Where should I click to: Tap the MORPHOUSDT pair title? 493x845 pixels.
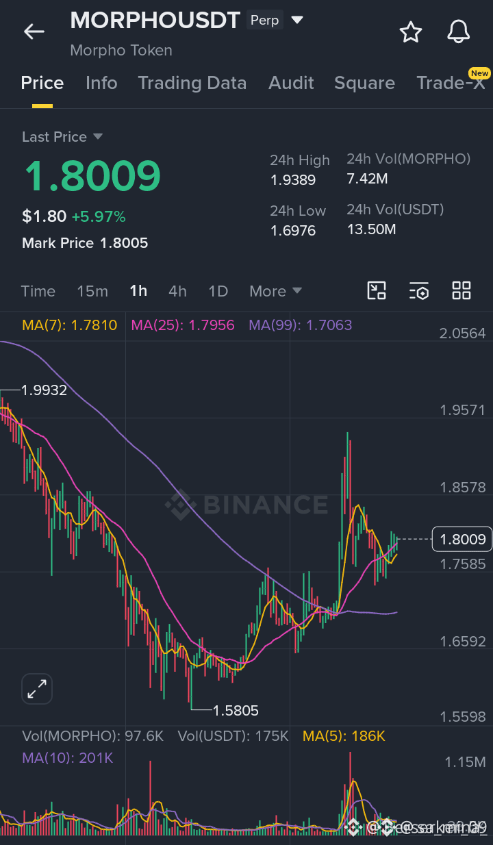tap(155, 21)
